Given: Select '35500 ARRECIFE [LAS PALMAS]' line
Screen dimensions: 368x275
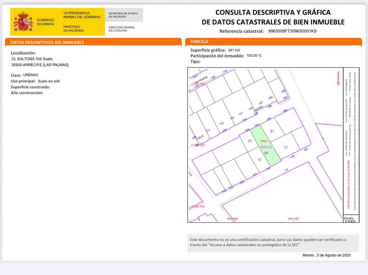Looking at the screenshot, I should click(40, 65).
